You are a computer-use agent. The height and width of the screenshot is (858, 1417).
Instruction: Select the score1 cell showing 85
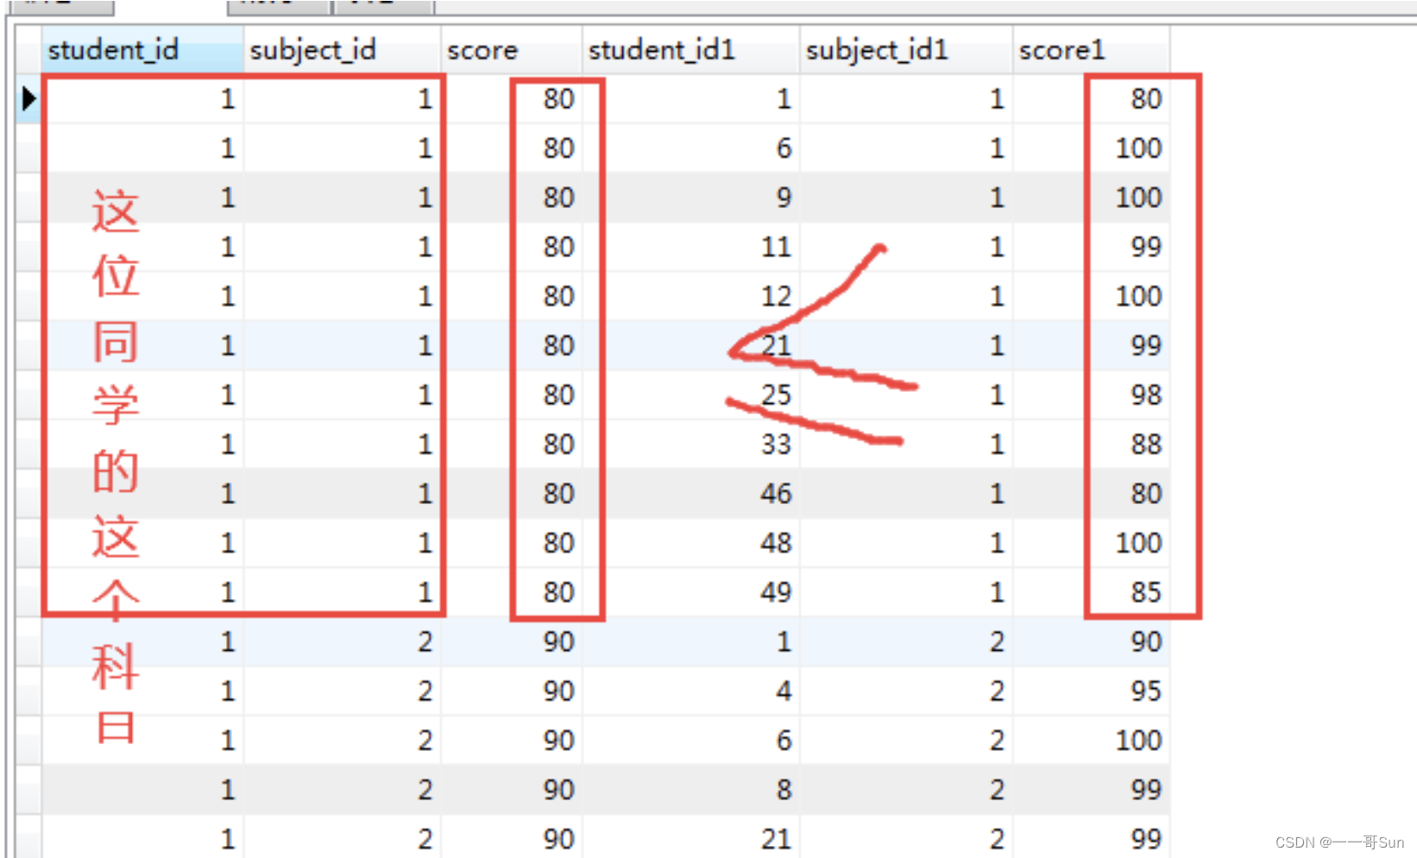[x=1091, y=591]
